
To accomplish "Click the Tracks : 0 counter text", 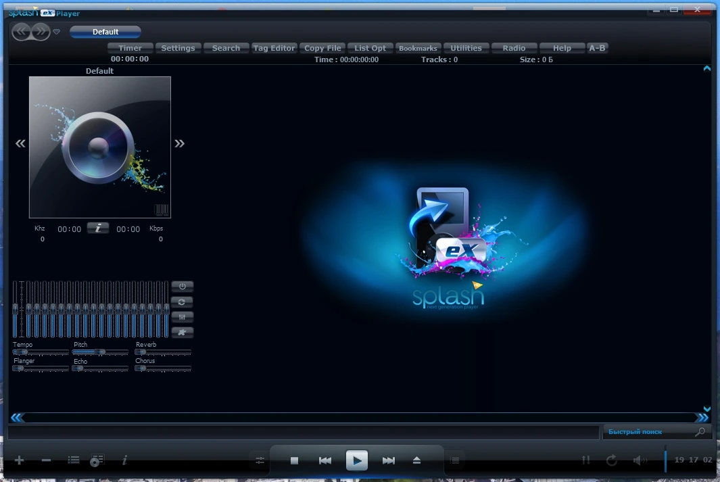I will click(x=439, y=59).
